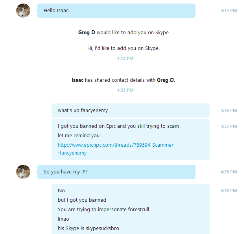Click the bold "Isaac" name in the shared-contact notice
Image resolution: width=247 pixels, height=234 pixels.
[x=77, y=80]
